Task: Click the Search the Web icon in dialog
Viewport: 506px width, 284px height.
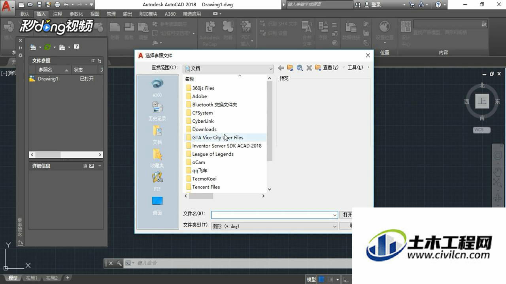Action: click(300, 68)
